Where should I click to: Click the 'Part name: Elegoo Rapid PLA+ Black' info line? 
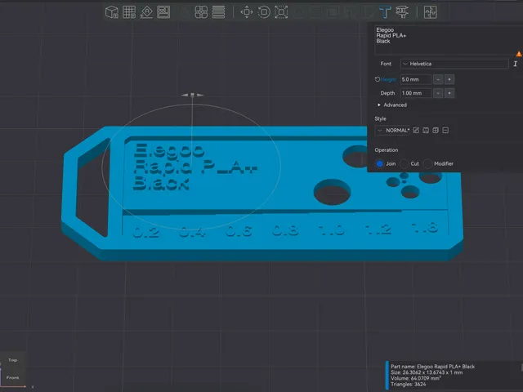[432, 367]
